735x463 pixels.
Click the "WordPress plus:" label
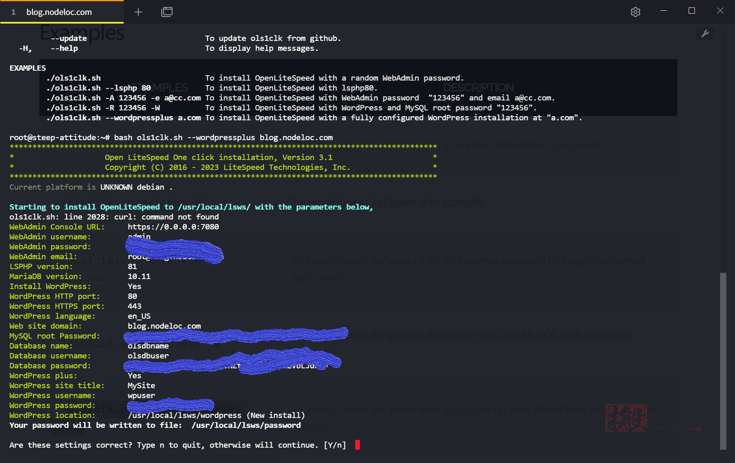point(43,375)
